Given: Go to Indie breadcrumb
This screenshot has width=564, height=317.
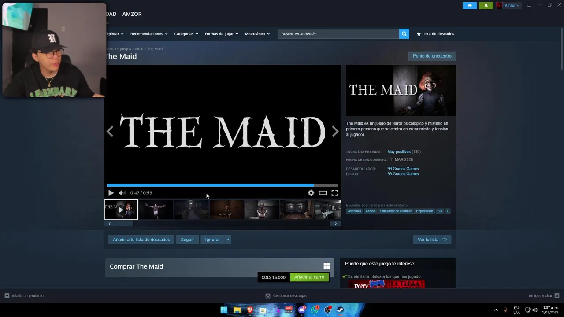Looking at the screenshot, I should coord(139,49).
